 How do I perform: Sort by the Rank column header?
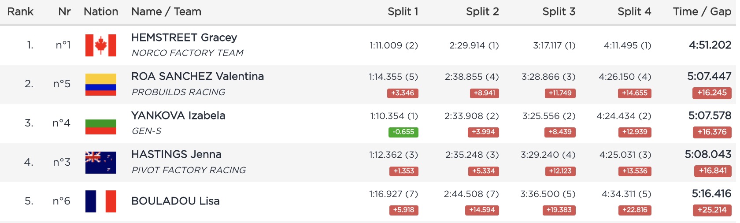[20, 12]
